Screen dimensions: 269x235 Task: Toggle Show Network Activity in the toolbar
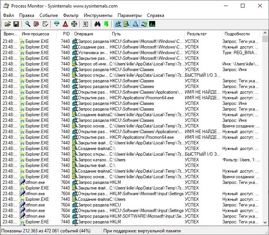click(x=135, y=24)
